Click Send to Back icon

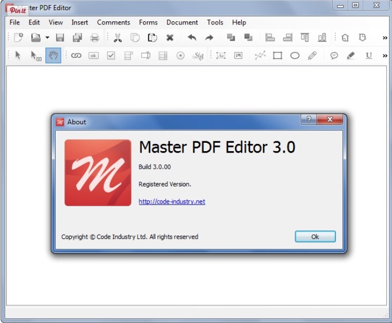click(x=249, y=38)
